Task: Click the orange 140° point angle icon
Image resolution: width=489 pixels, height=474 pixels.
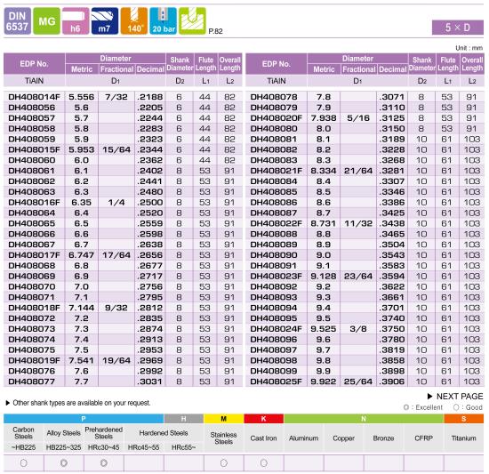Action: (x=134, y=21)
